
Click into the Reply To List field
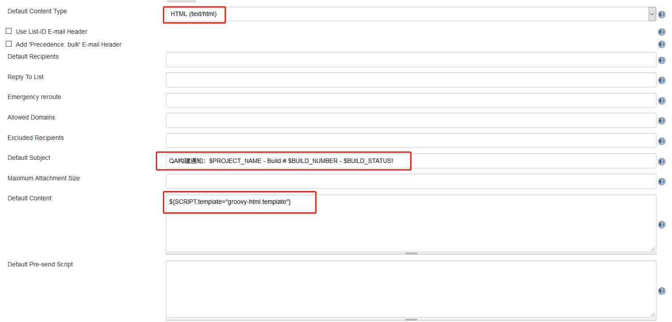(x=411, y=80)
